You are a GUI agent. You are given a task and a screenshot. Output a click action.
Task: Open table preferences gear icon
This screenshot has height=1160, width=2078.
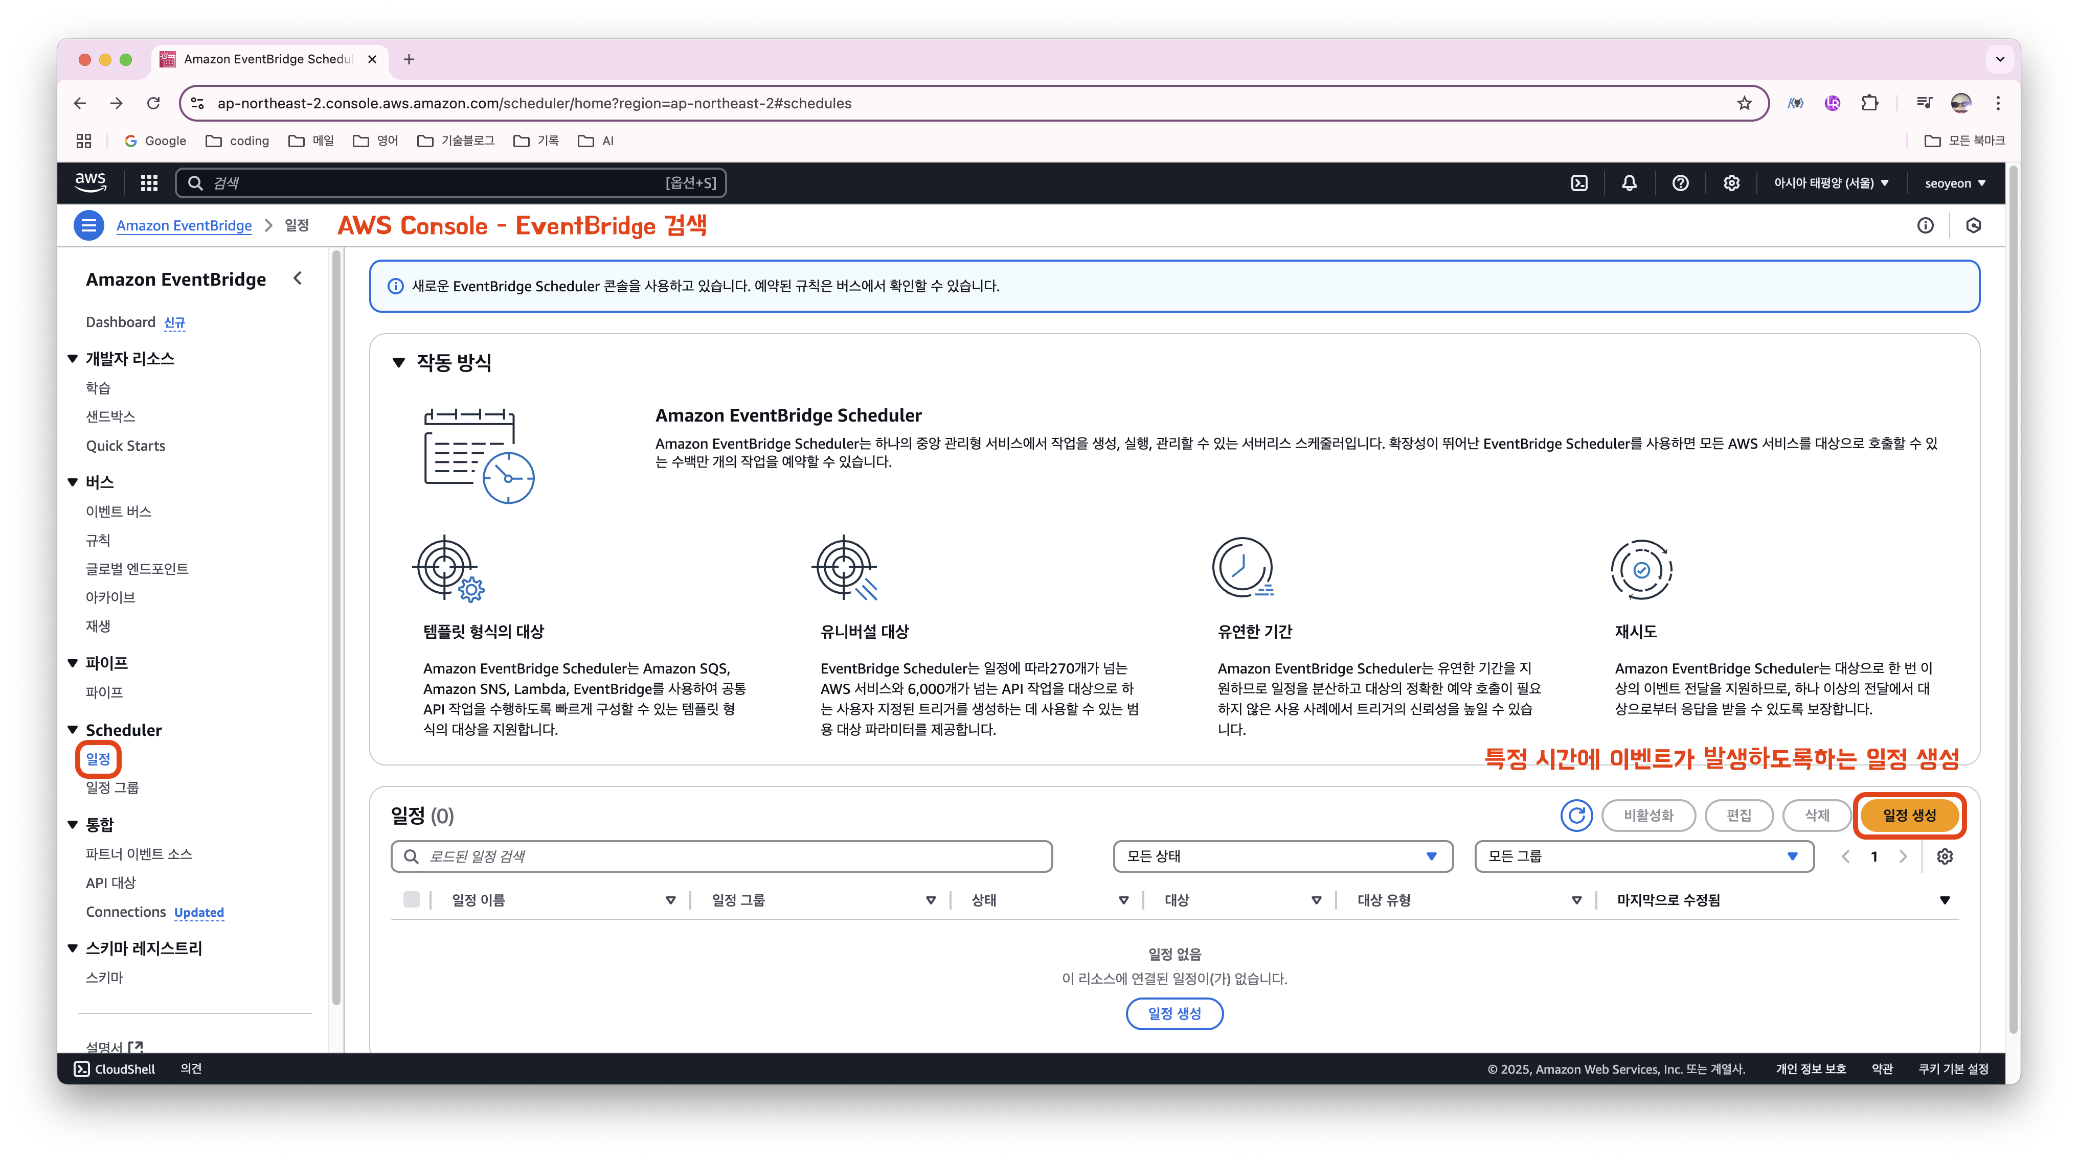coord(1945,856)
